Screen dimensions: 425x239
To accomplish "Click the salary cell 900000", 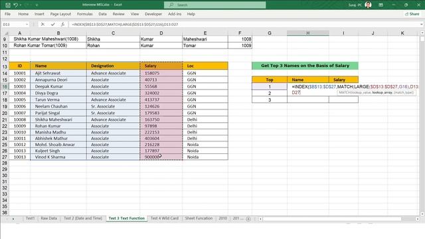I will tap(161, 157).
